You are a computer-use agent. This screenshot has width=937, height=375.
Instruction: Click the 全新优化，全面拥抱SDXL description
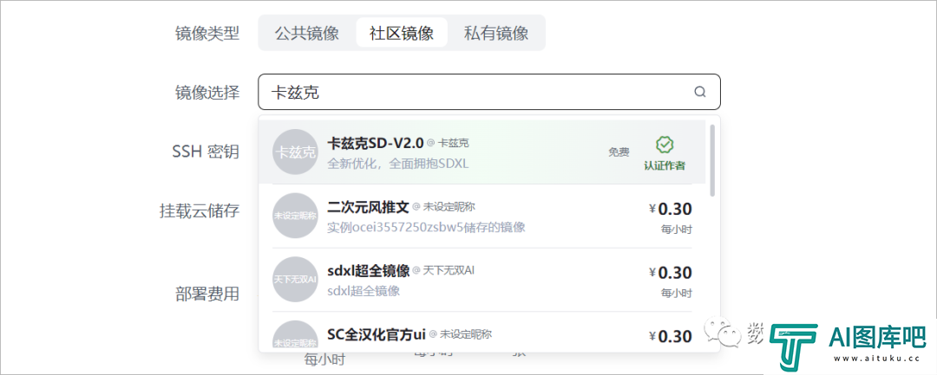[x=398, y=164]
